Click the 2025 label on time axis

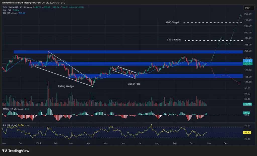(x=38, y=143)
